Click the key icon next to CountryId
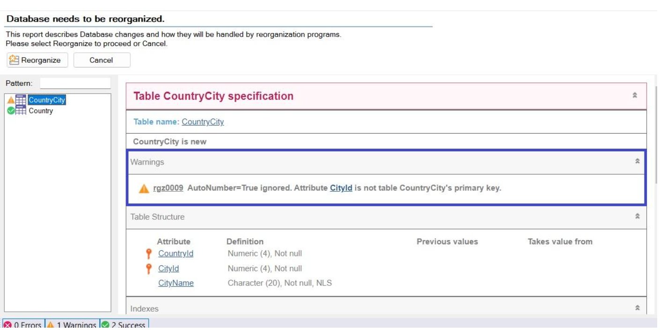Viewport: 660px width, 330px height. point(149,254)
